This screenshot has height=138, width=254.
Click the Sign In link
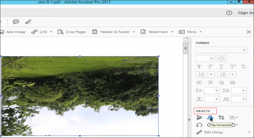(245, 13)
